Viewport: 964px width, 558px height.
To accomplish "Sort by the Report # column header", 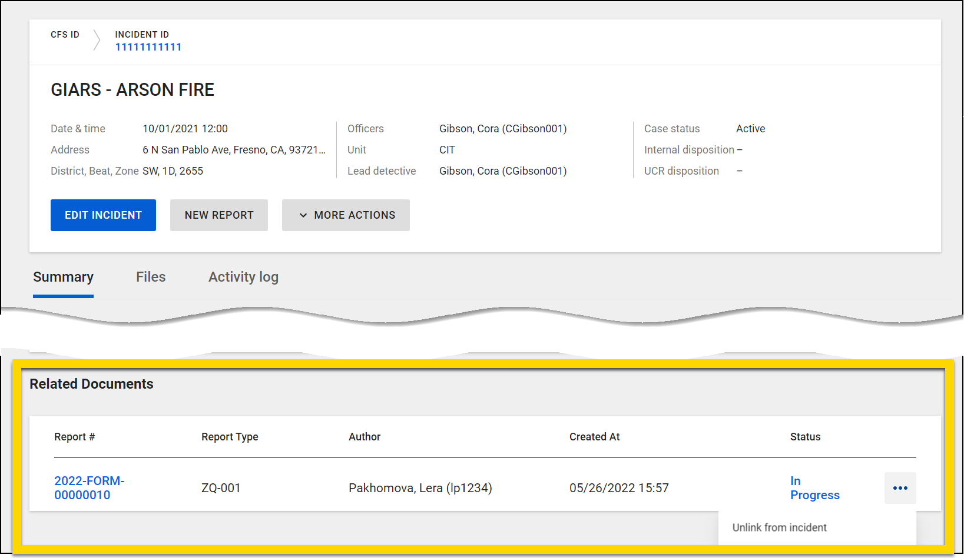I will coord(74,436).
